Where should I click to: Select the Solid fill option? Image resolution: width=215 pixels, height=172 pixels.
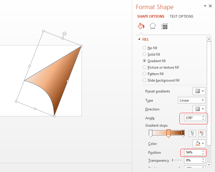coord(151,54)
